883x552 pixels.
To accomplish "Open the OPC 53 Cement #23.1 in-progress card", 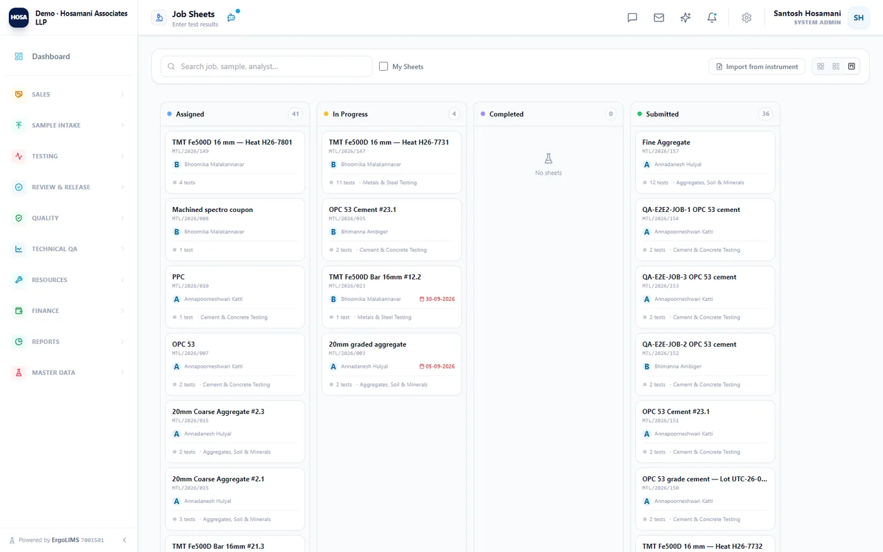I will tap(392, 230).
